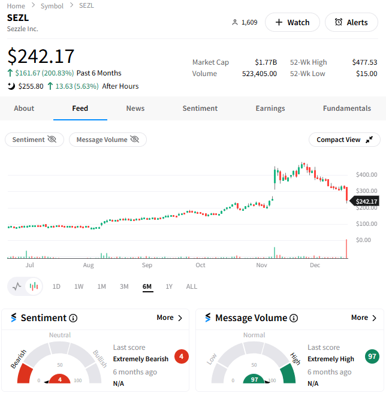The height and width of the screenshot is (393, 386).
Task: Select the 3M time range
Action: [x=124, y=286]
